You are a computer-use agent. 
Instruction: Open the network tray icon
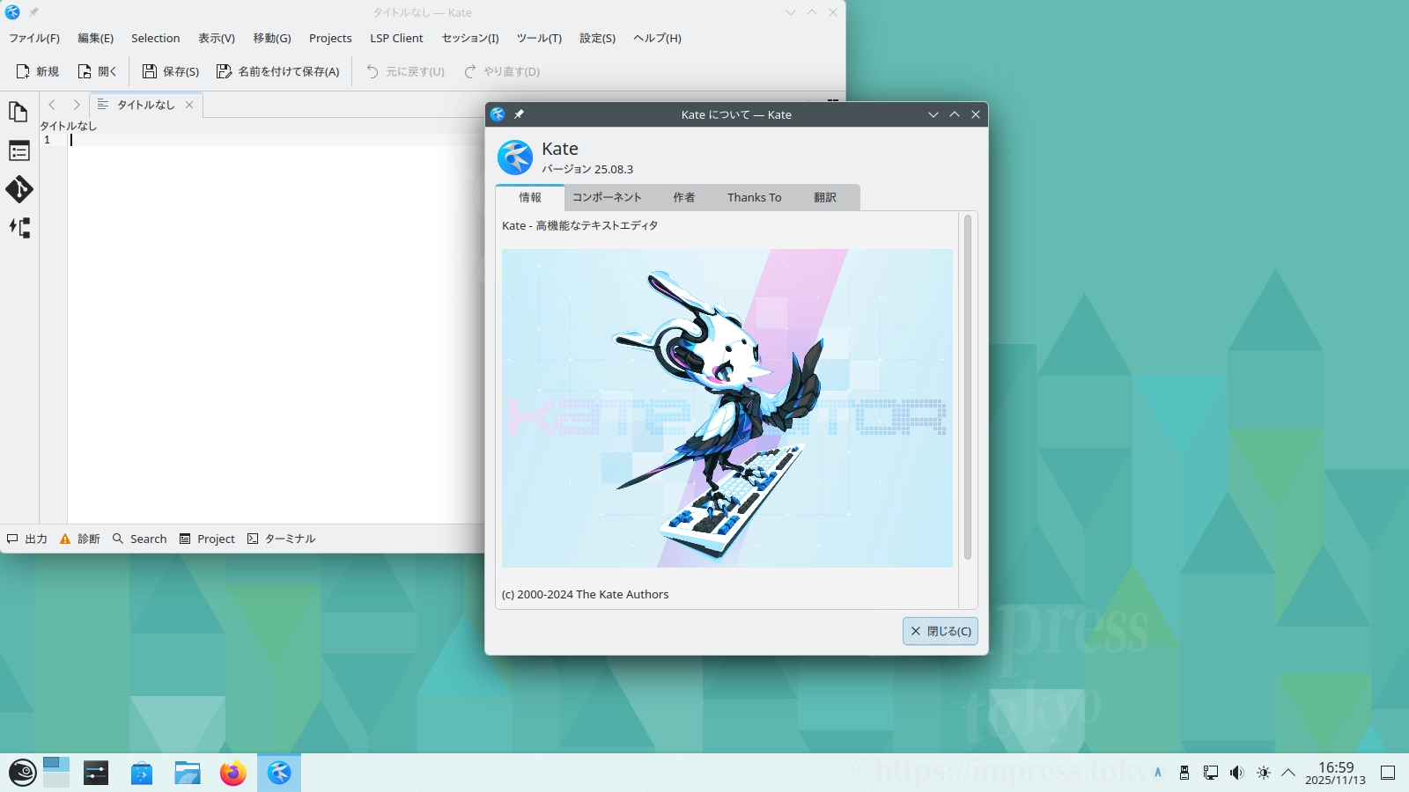(x=1211, y=773)
